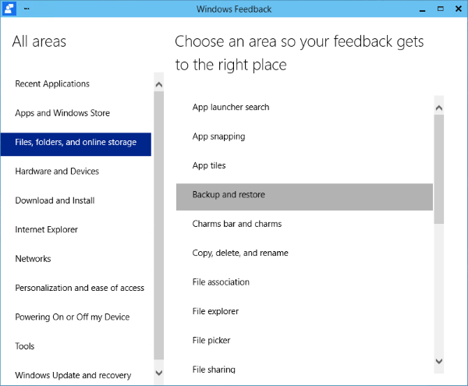Open the three-dots app menu in title bar

click(28, 9)
